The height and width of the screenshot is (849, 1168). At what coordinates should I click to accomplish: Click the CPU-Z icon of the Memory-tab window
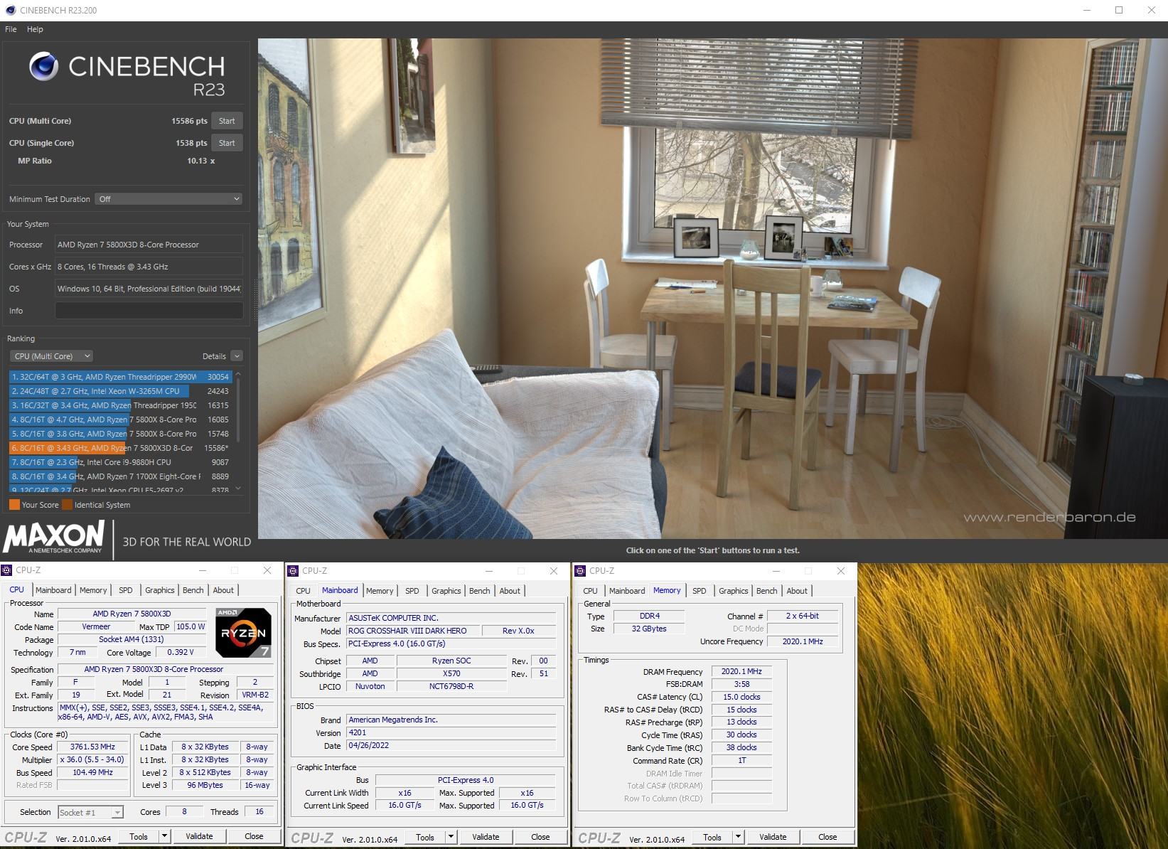click(x=580, y=571)
